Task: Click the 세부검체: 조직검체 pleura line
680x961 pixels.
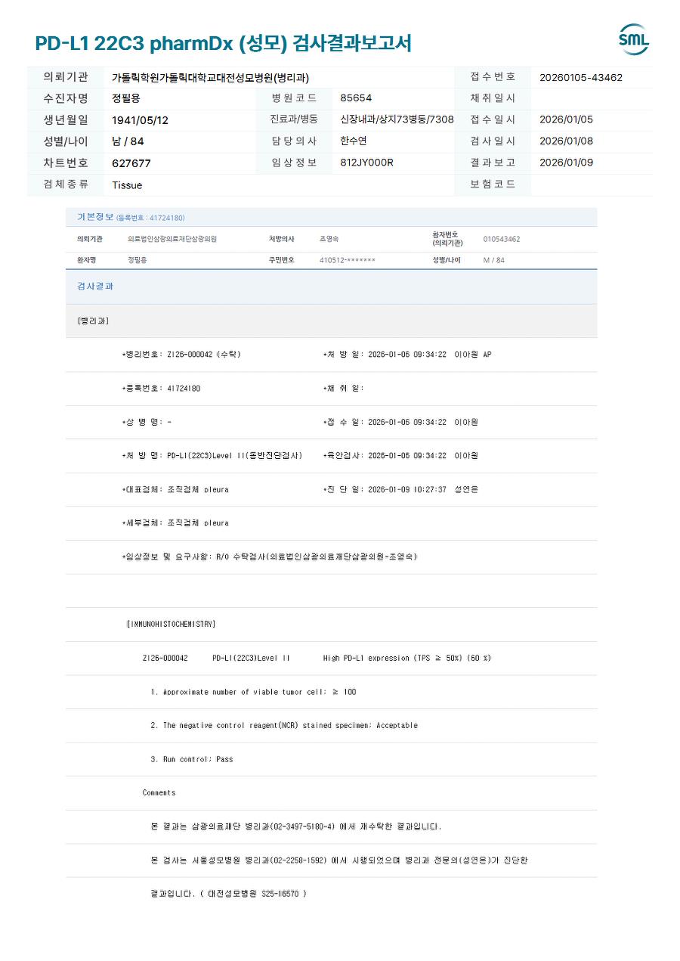Action: pyautogui.click(x=175, y=523)
